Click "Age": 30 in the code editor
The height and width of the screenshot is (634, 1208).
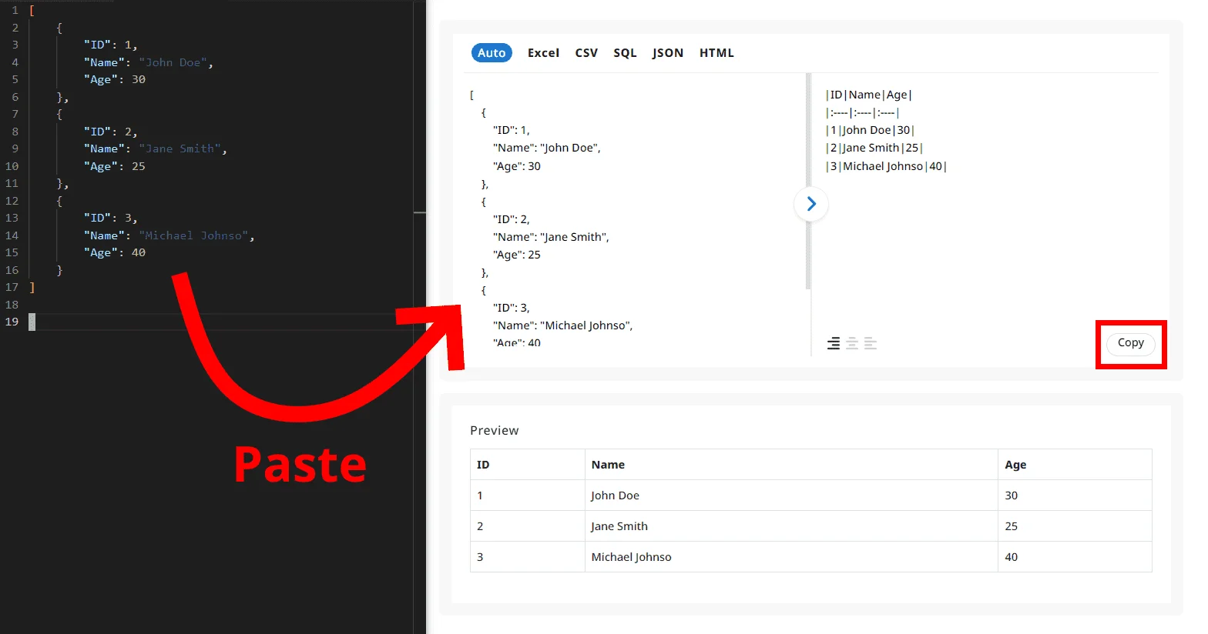pyautogui.click(x=114, y=79)
